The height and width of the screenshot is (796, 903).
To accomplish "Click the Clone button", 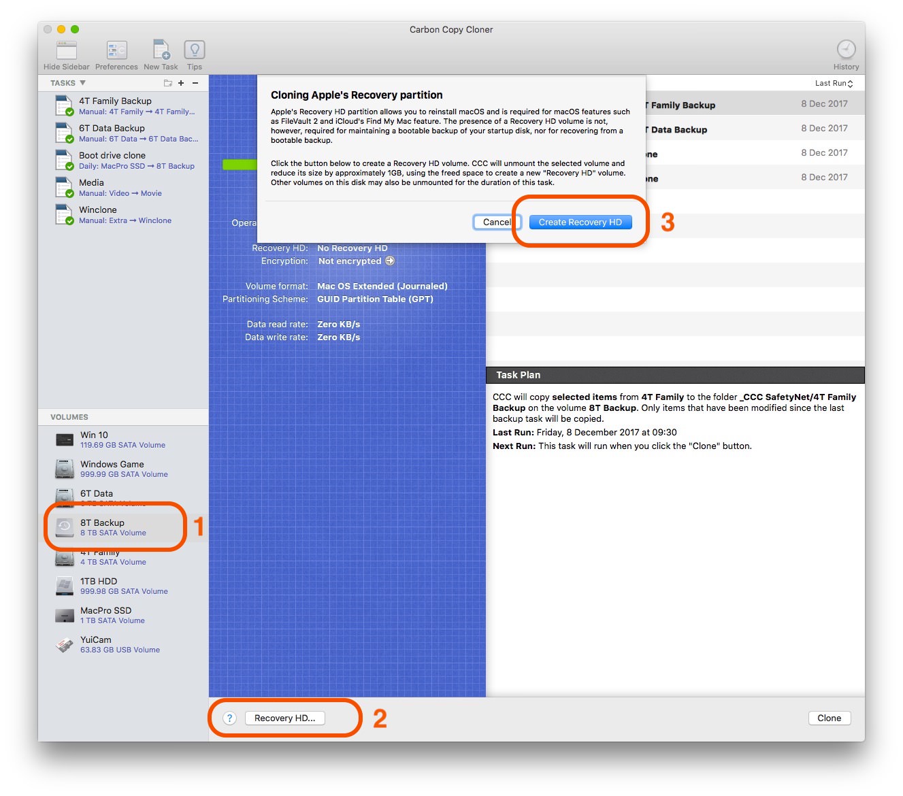I will [830, 718].
